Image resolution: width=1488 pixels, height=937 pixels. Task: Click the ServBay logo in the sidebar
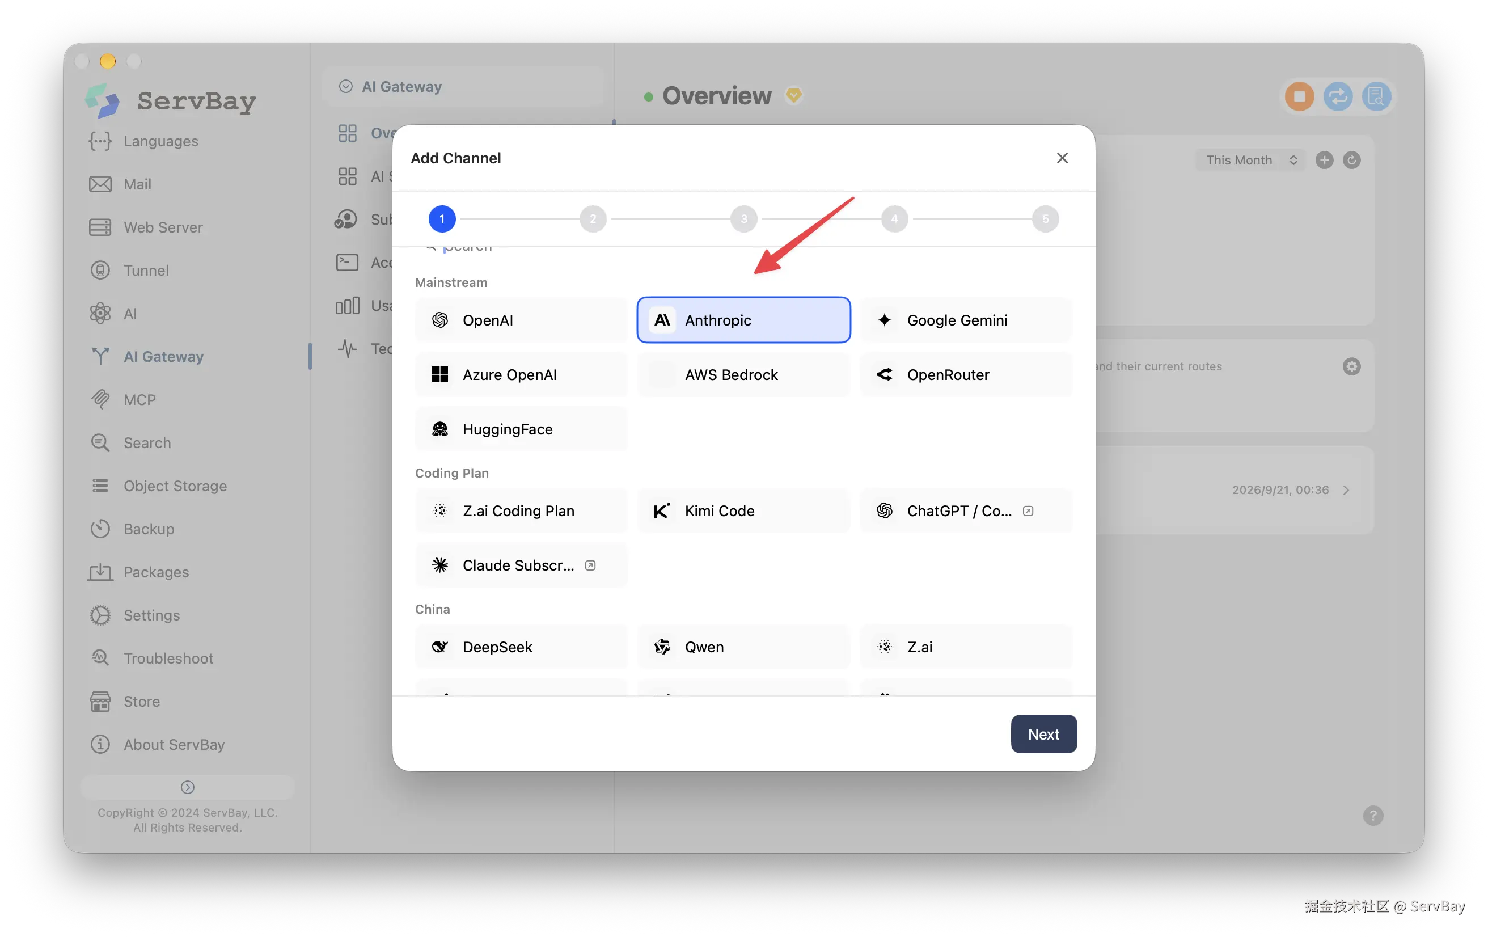tap(171, 101)
